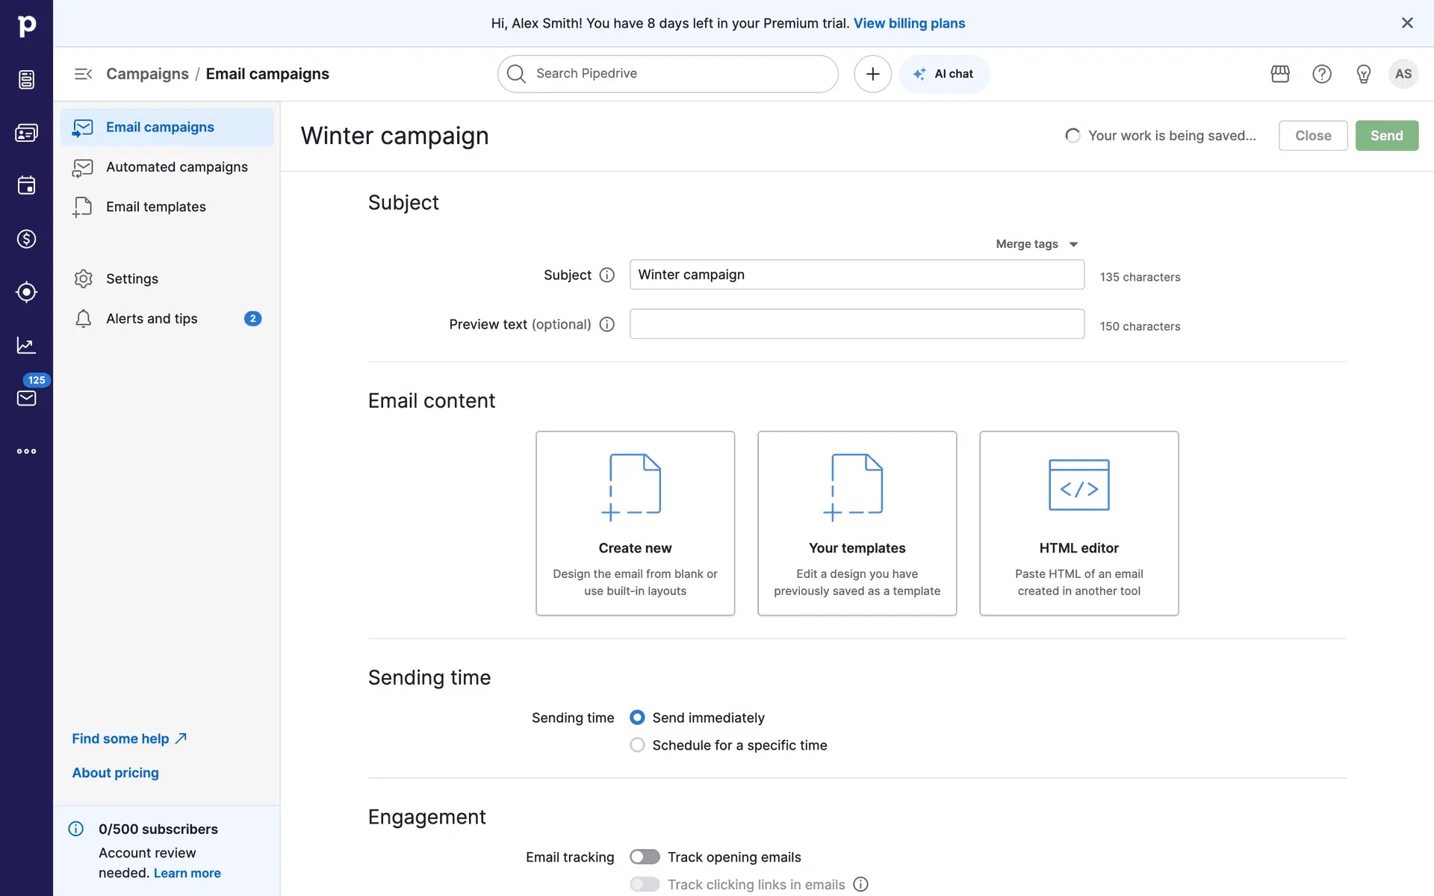Collapse the sidebar navigation menu

(x=83, y=74)
